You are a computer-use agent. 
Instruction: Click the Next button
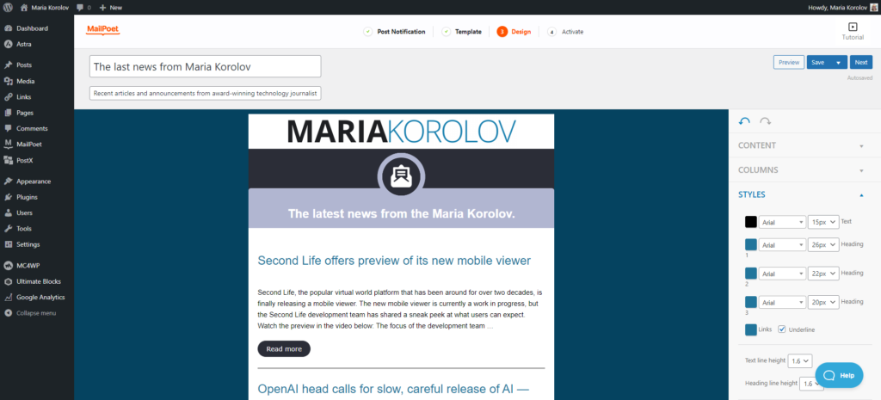click(860, 62)
